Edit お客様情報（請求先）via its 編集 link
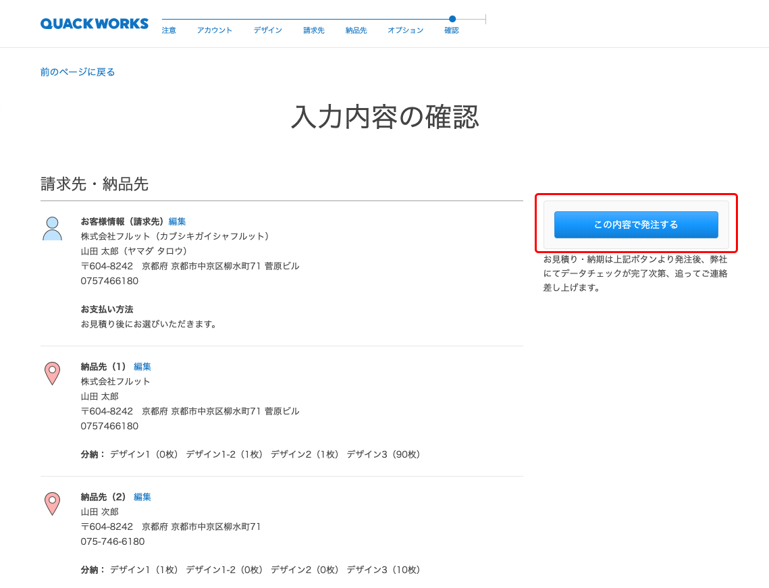Viewport: 769px width, 588px height. pos(177,221)
